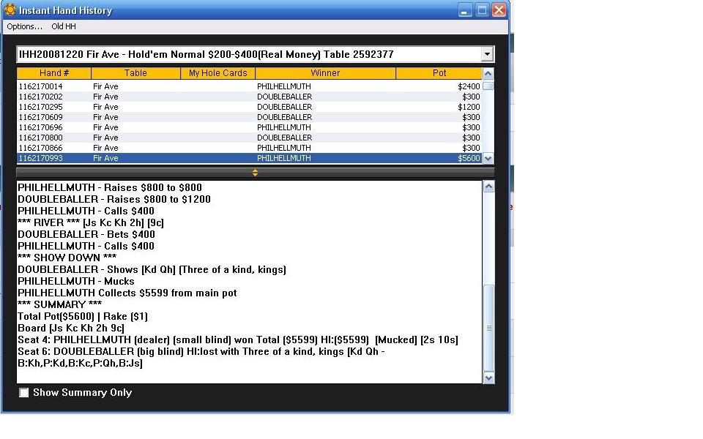Select hand 1162170295 row
Image resolution: width=703 pixels, height=439 pixels.
tap(249, 107)
